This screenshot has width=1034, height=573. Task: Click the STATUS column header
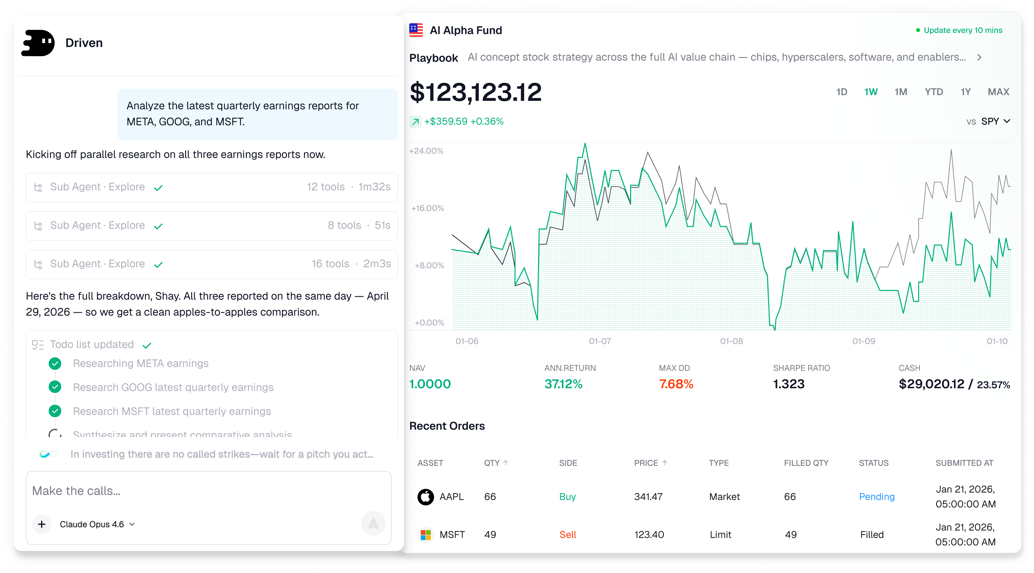click(873, 463)
